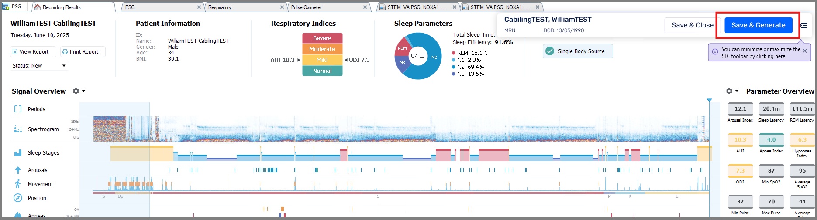Click the View Report button
The height and width of the screenshot is (220, 817).
click(x=34, y=51)
